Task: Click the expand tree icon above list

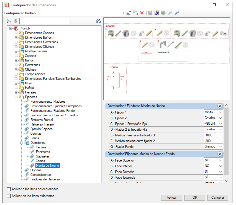Action: point(9,21)
